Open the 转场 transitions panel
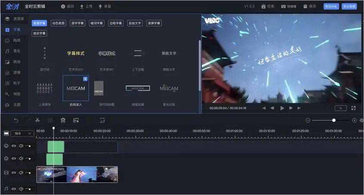The height and width of the screenshot is (195, 364). pos(13,62)
